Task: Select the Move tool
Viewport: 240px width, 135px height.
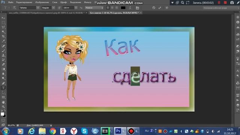Action: click(3, 18)
